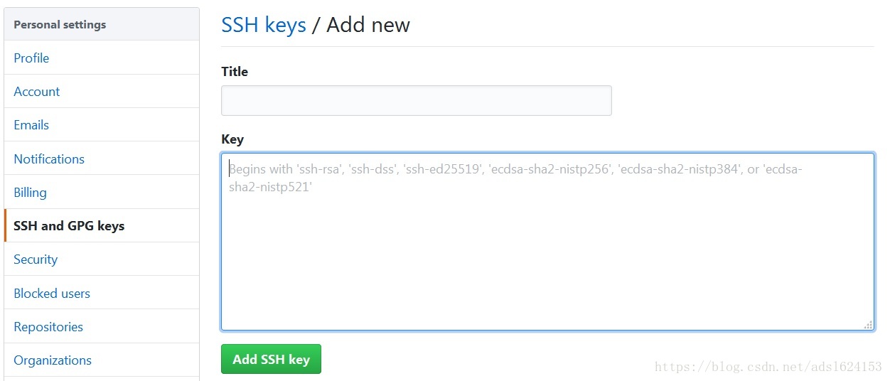Click the Title field label
This screenshot has width=890, height=381.
(235, 72)
